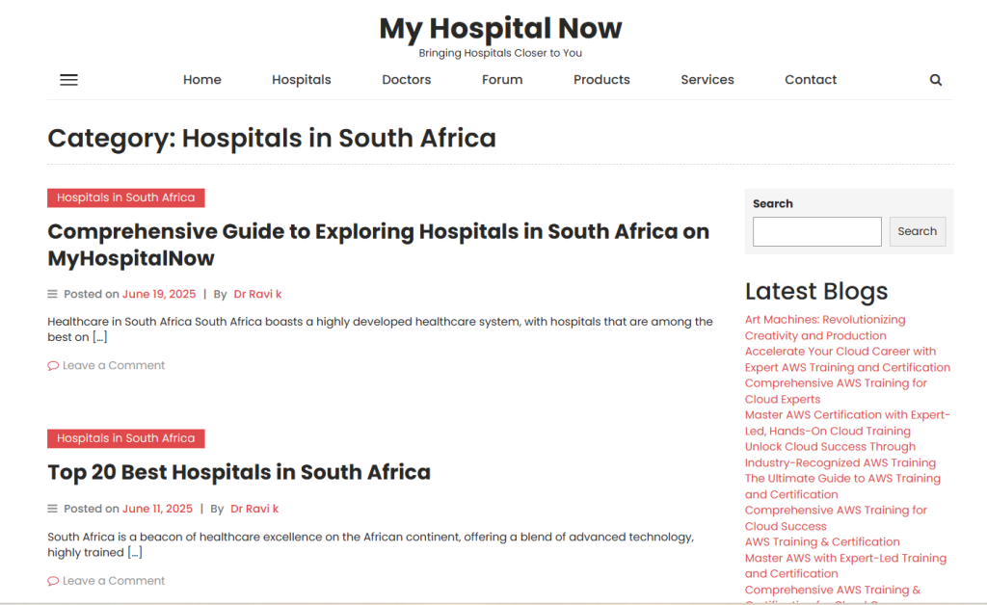Image resolution: width=987 pixels, height=605 pixels.
Task: Open the Forum navigation link
Action: (x=502, y=80)
